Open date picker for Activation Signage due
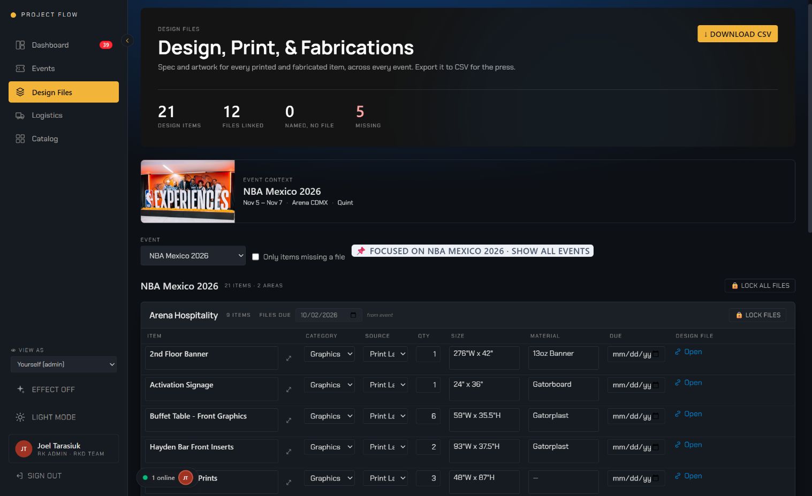Image resolution: width=812 pixels, height=496 pixels. click(x=656, y=385)
